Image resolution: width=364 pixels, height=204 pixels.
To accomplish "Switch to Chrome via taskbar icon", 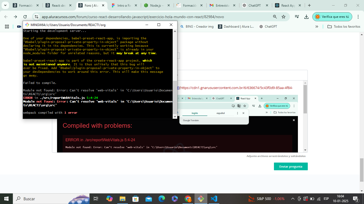I will click(x=188, y=199).
